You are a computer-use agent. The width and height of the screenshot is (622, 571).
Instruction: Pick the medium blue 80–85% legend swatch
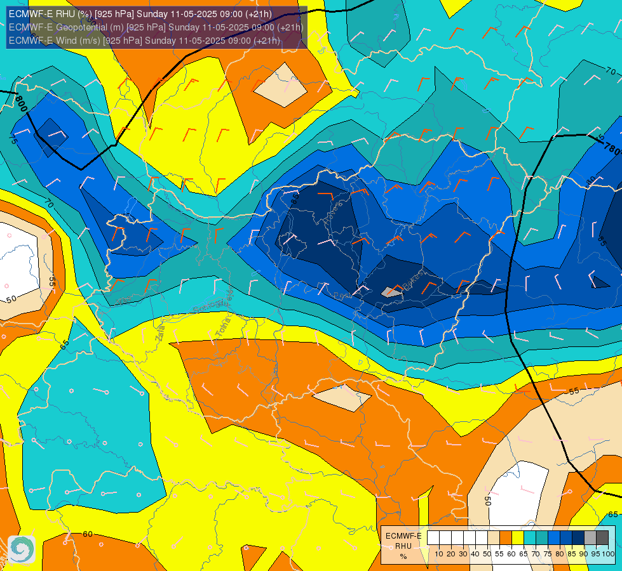click(566, 537)
